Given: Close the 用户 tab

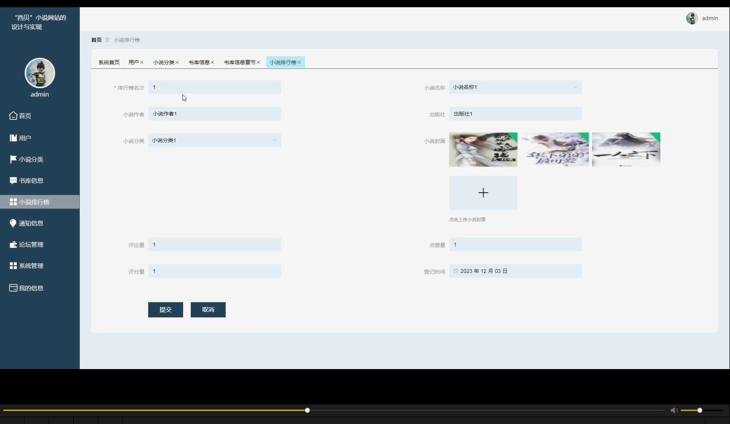Looking at the screenshot, I should [x=142, y=62].
